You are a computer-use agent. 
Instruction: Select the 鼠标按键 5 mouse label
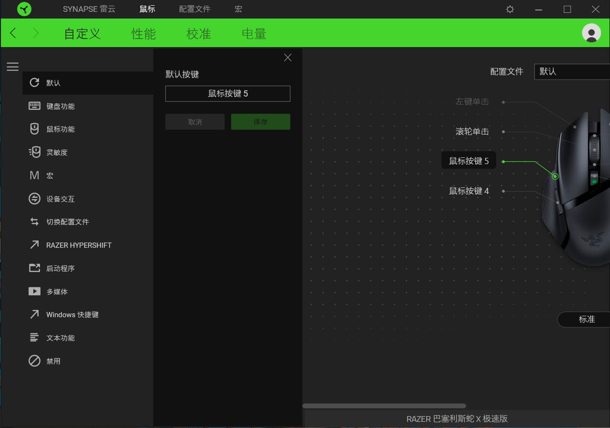tap(469, 161)
